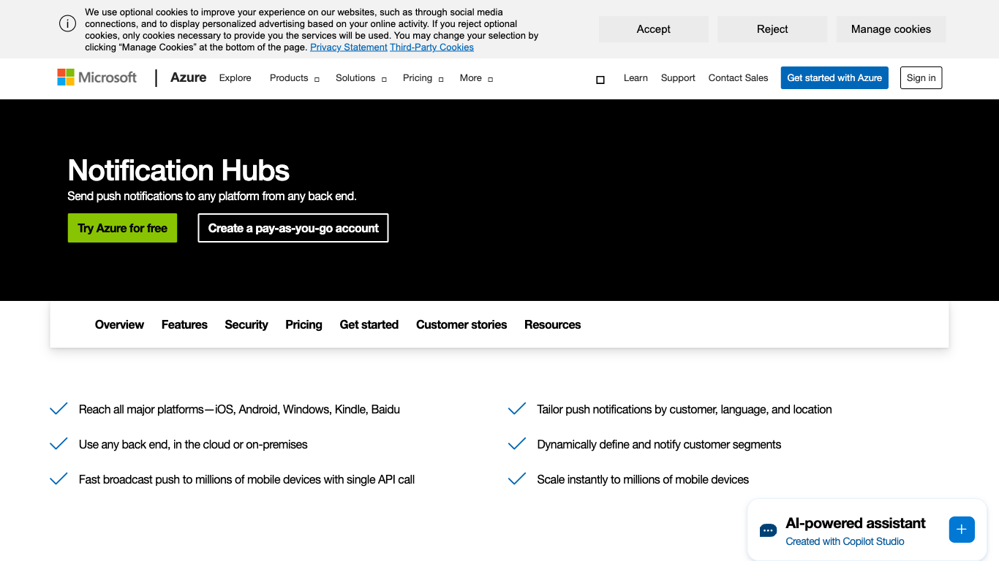
Task: Reject optional cookies
Action: (x=772, y=29)
